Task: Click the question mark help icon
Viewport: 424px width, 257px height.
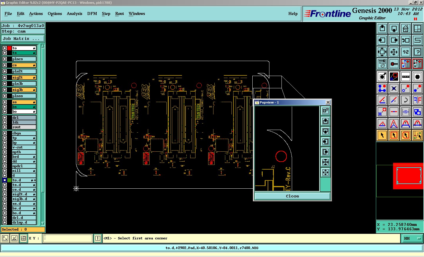Action: 418,52
